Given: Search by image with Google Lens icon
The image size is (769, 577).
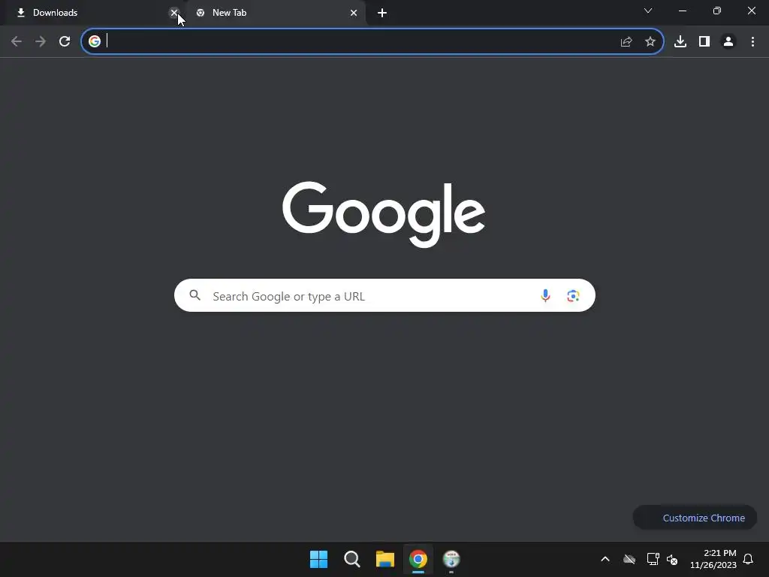Looking at the screenshot, I should (x=573, y=296).
